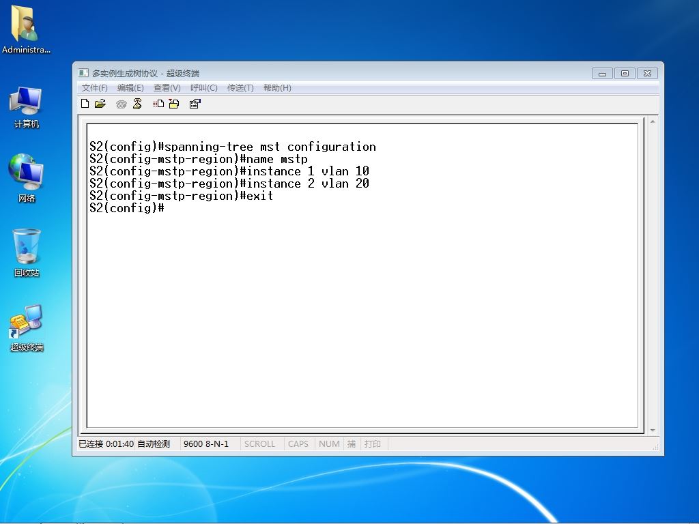Click the CAPS status indicator
The width and height of the screenshot is (699, 524).
coord(298,443)
